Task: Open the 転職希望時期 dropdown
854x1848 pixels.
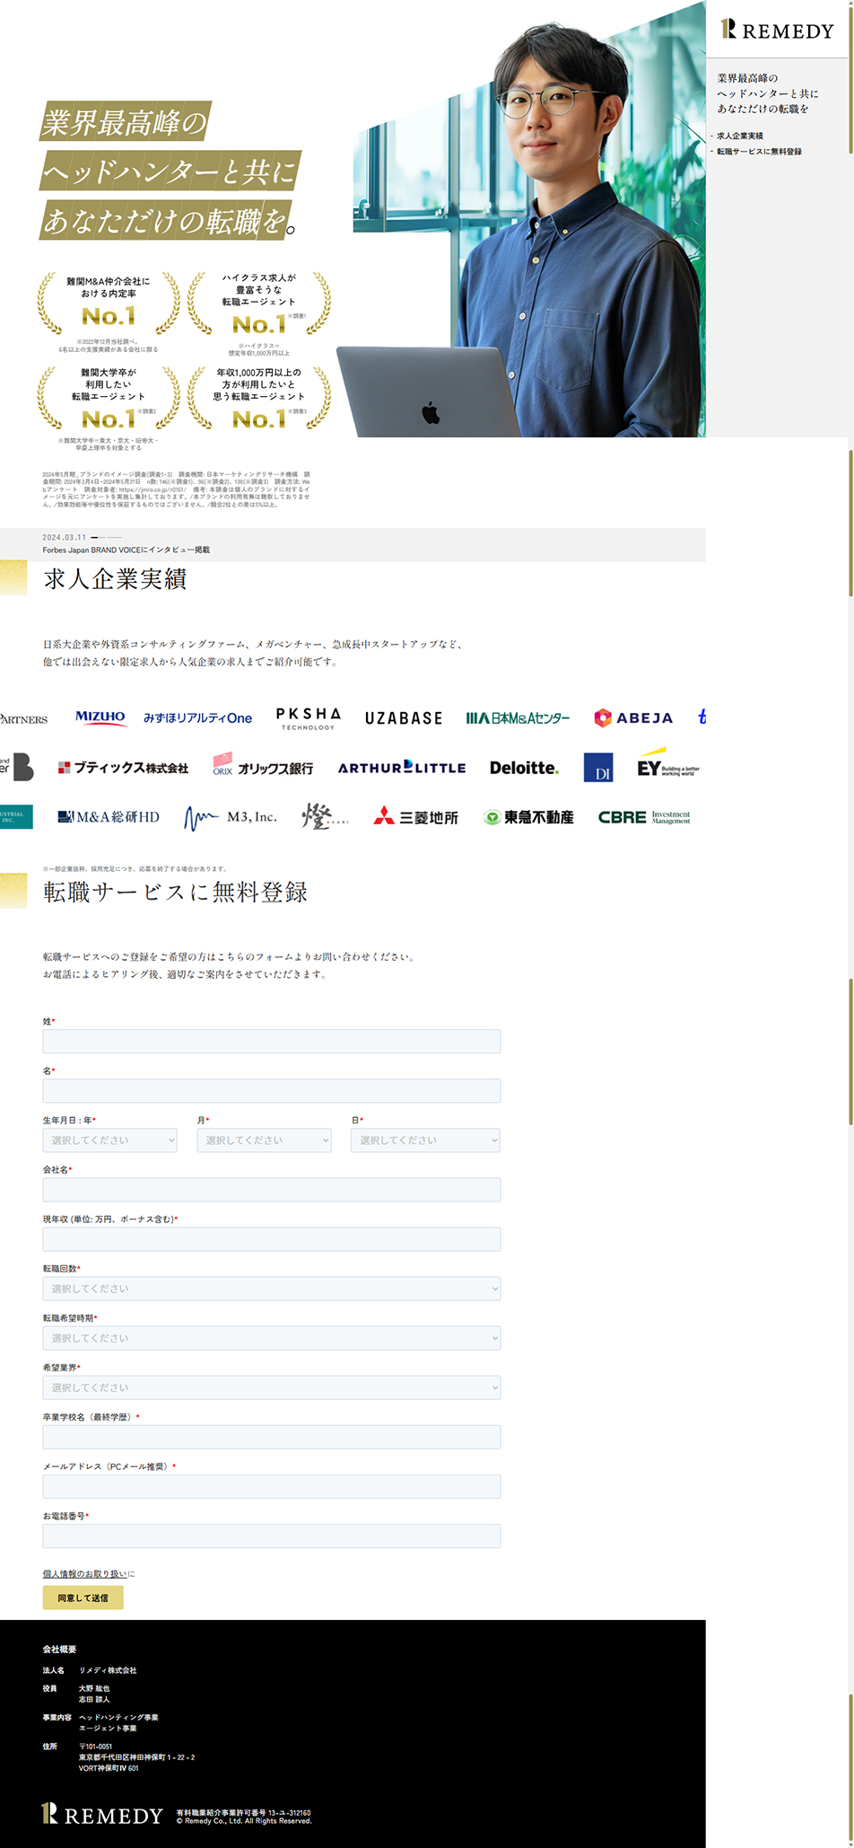Action: 271,1338
